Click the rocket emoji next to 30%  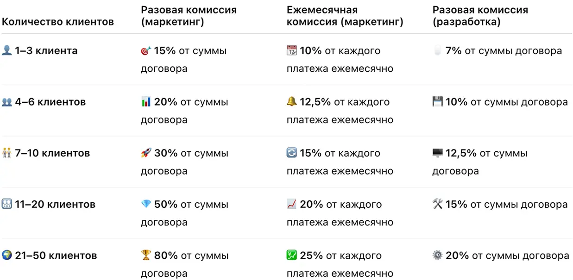146,153
